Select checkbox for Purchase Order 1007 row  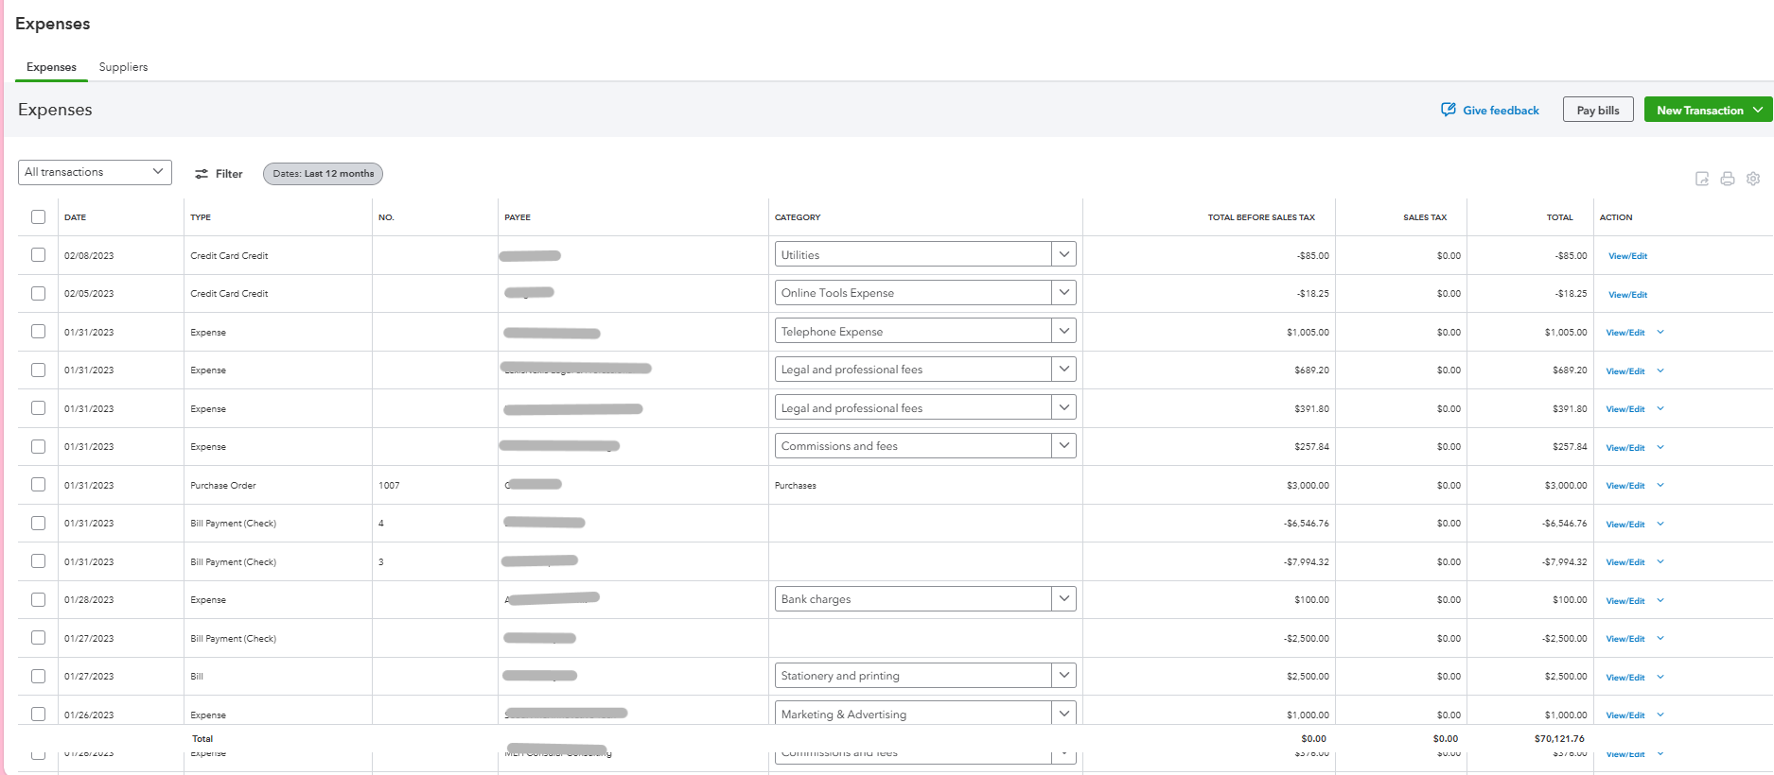coord(38,485)
